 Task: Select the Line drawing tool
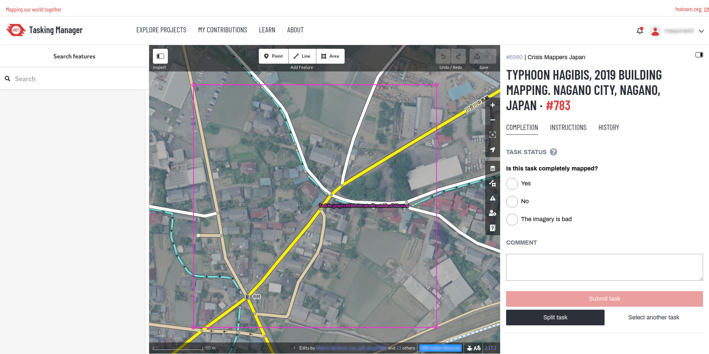pyautogui.click(x=302, y=56)
